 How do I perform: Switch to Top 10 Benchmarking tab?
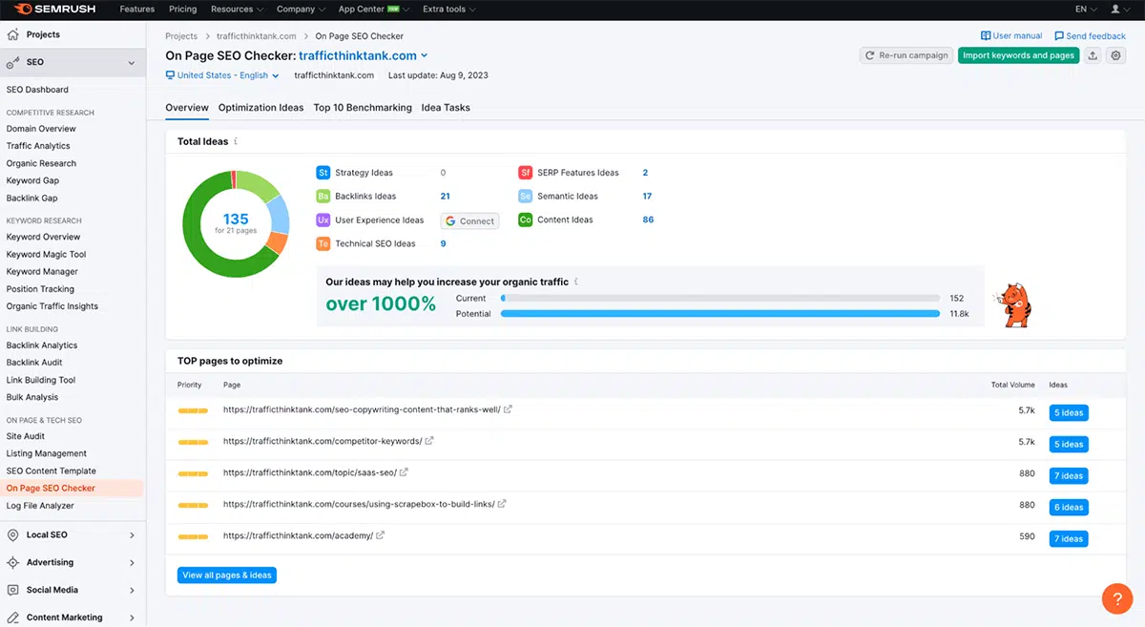[x=363, y=108]
